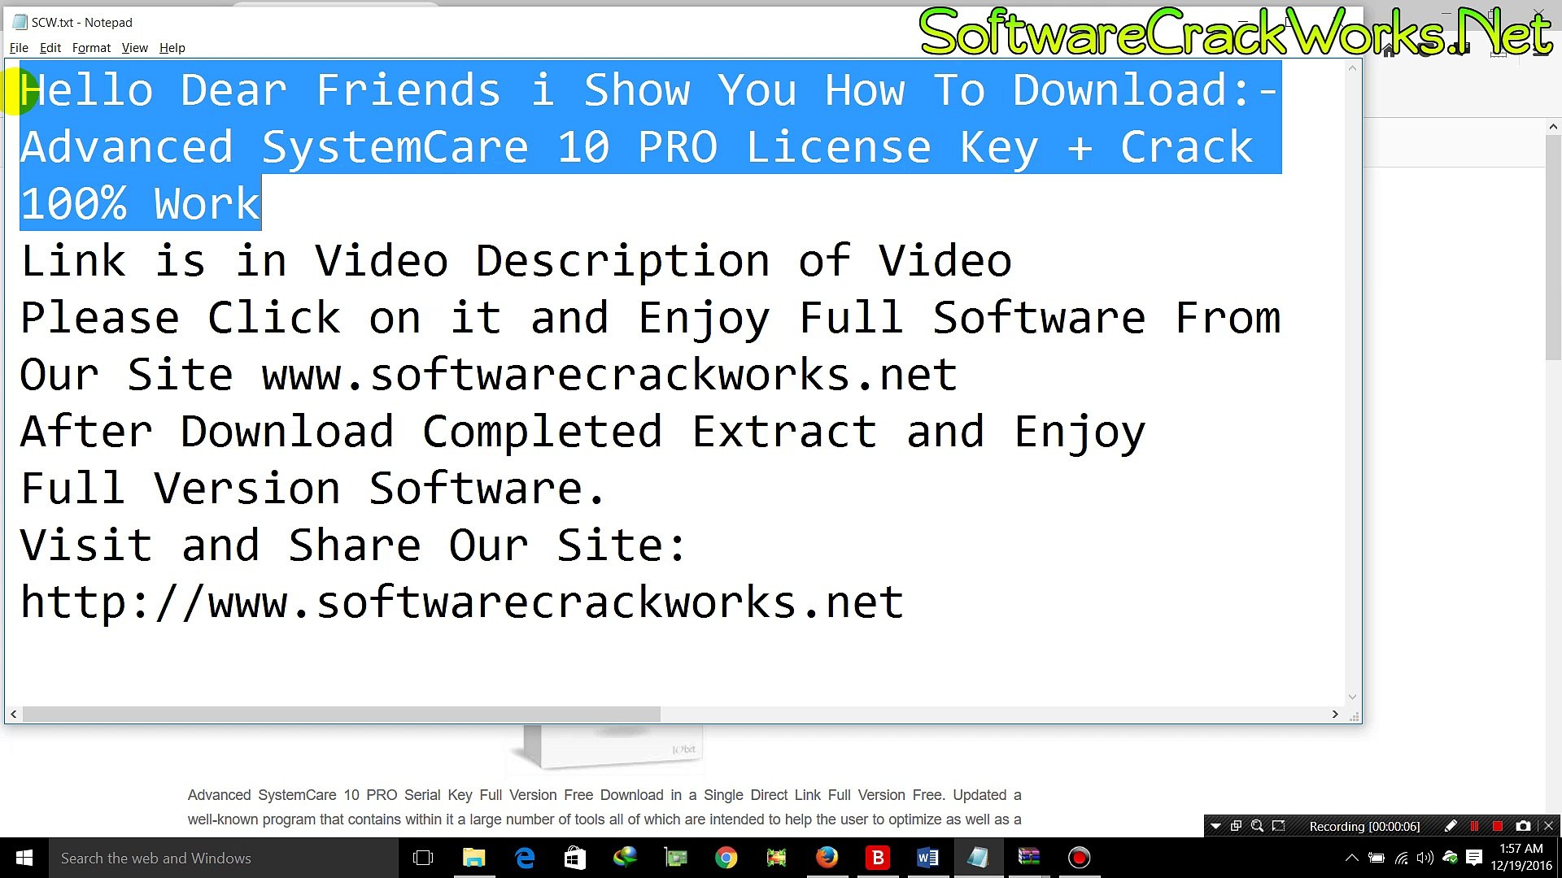Open the recorder dropdown arrow menu

click(1215, 826)
